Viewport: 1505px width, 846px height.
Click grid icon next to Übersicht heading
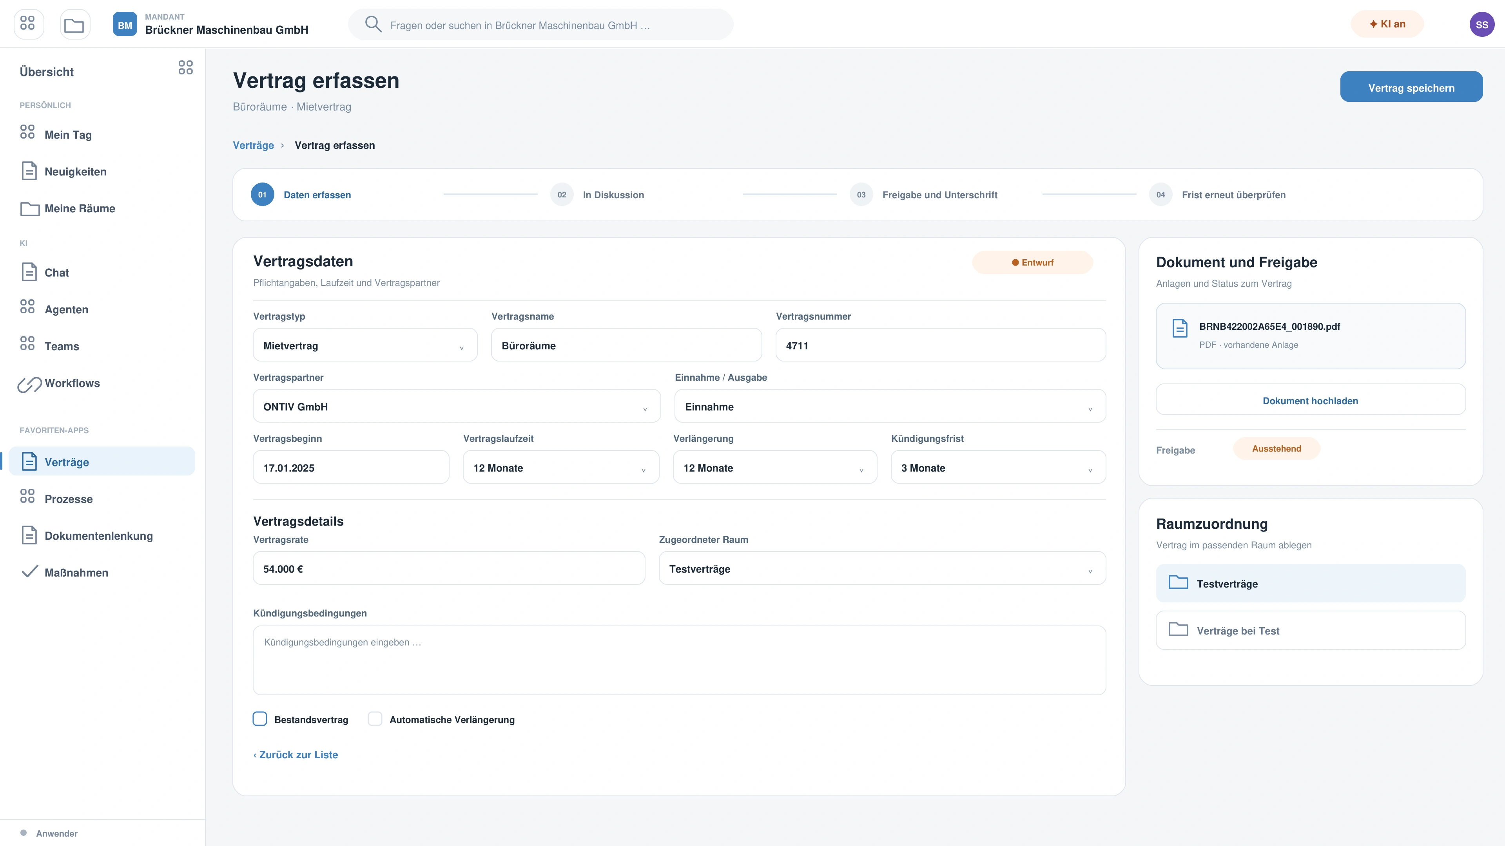click(x=186, y=68)
